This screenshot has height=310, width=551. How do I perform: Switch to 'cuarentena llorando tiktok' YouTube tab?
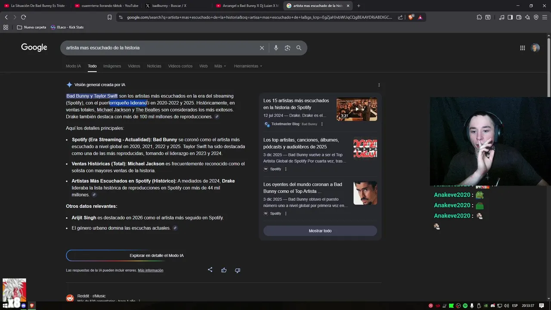[106, 6]
